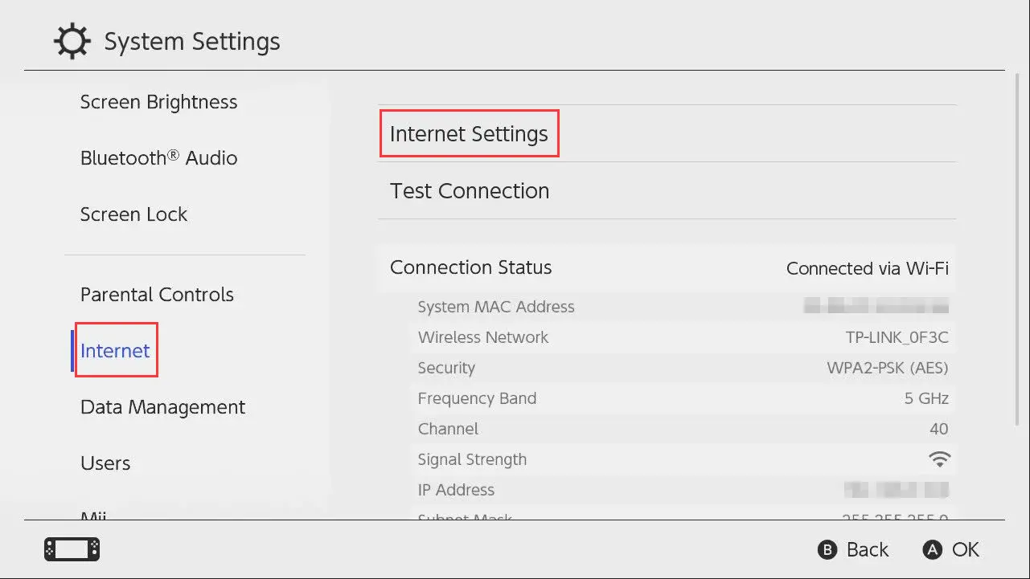Open Screen Brightness settings
The image size is (1030, 579).
[x=158, y=102]
